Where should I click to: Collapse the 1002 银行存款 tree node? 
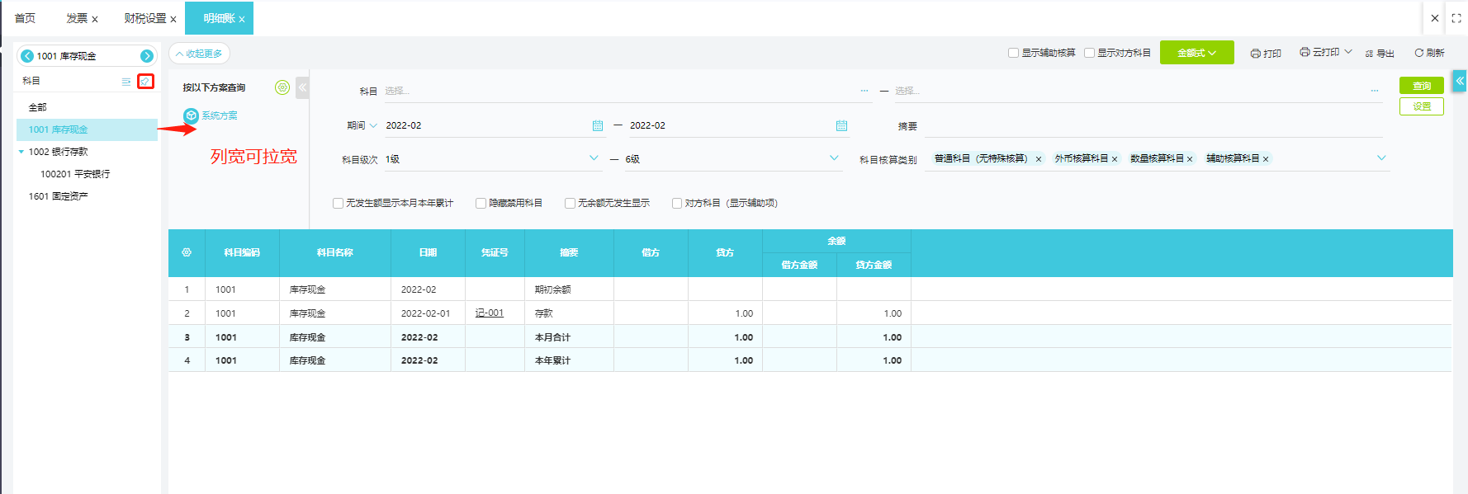point(21,152)
